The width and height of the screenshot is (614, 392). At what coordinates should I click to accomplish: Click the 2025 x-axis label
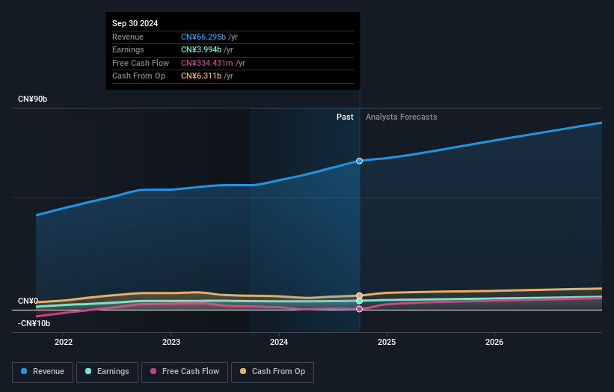[387, 342]
